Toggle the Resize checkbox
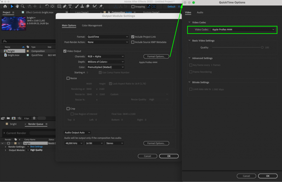This screenshot has height=182, width=282. click(x=68, y=78)
